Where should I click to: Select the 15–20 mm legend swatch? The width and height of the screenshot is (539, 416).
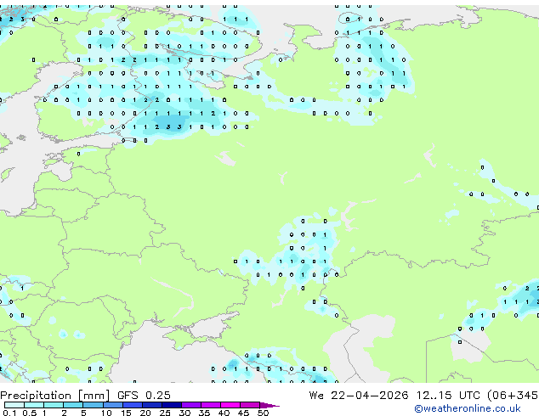click(133, 405)
